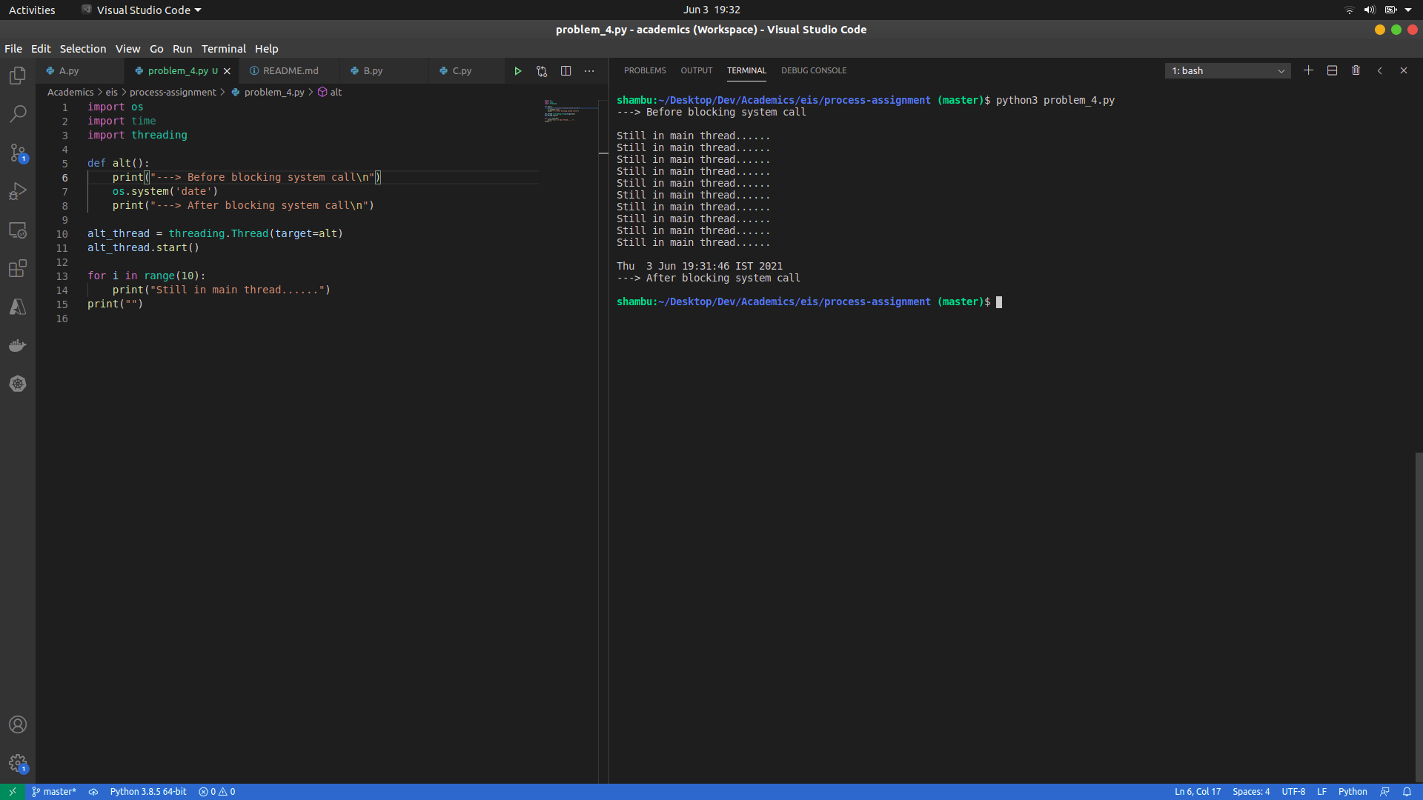Open Visual Studio Code app menu dropdown
Image resolution: width=1423 pixels, height=800 pixels.
click(x=141, y=10)
